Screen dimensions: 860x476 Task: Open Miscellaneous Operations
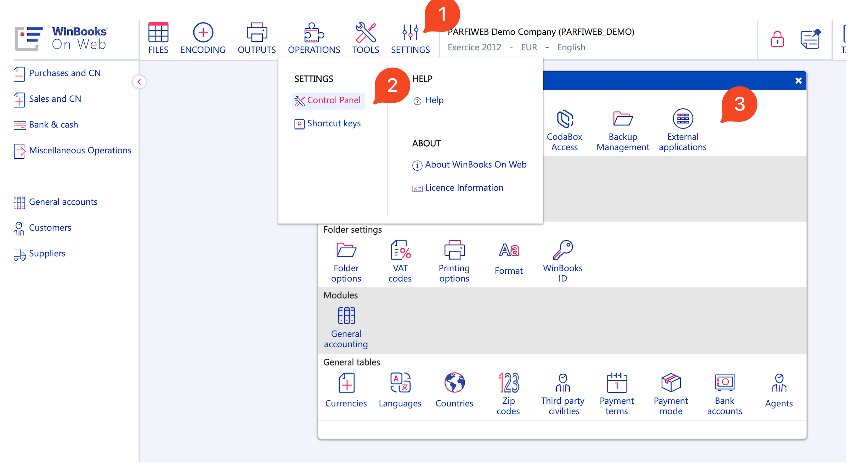pyautogui.click(x=73, y=151)
